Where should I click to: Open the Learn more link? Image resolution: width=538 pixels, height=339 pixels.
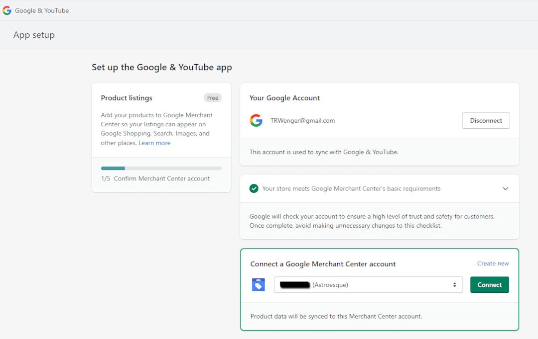point(154,143)
